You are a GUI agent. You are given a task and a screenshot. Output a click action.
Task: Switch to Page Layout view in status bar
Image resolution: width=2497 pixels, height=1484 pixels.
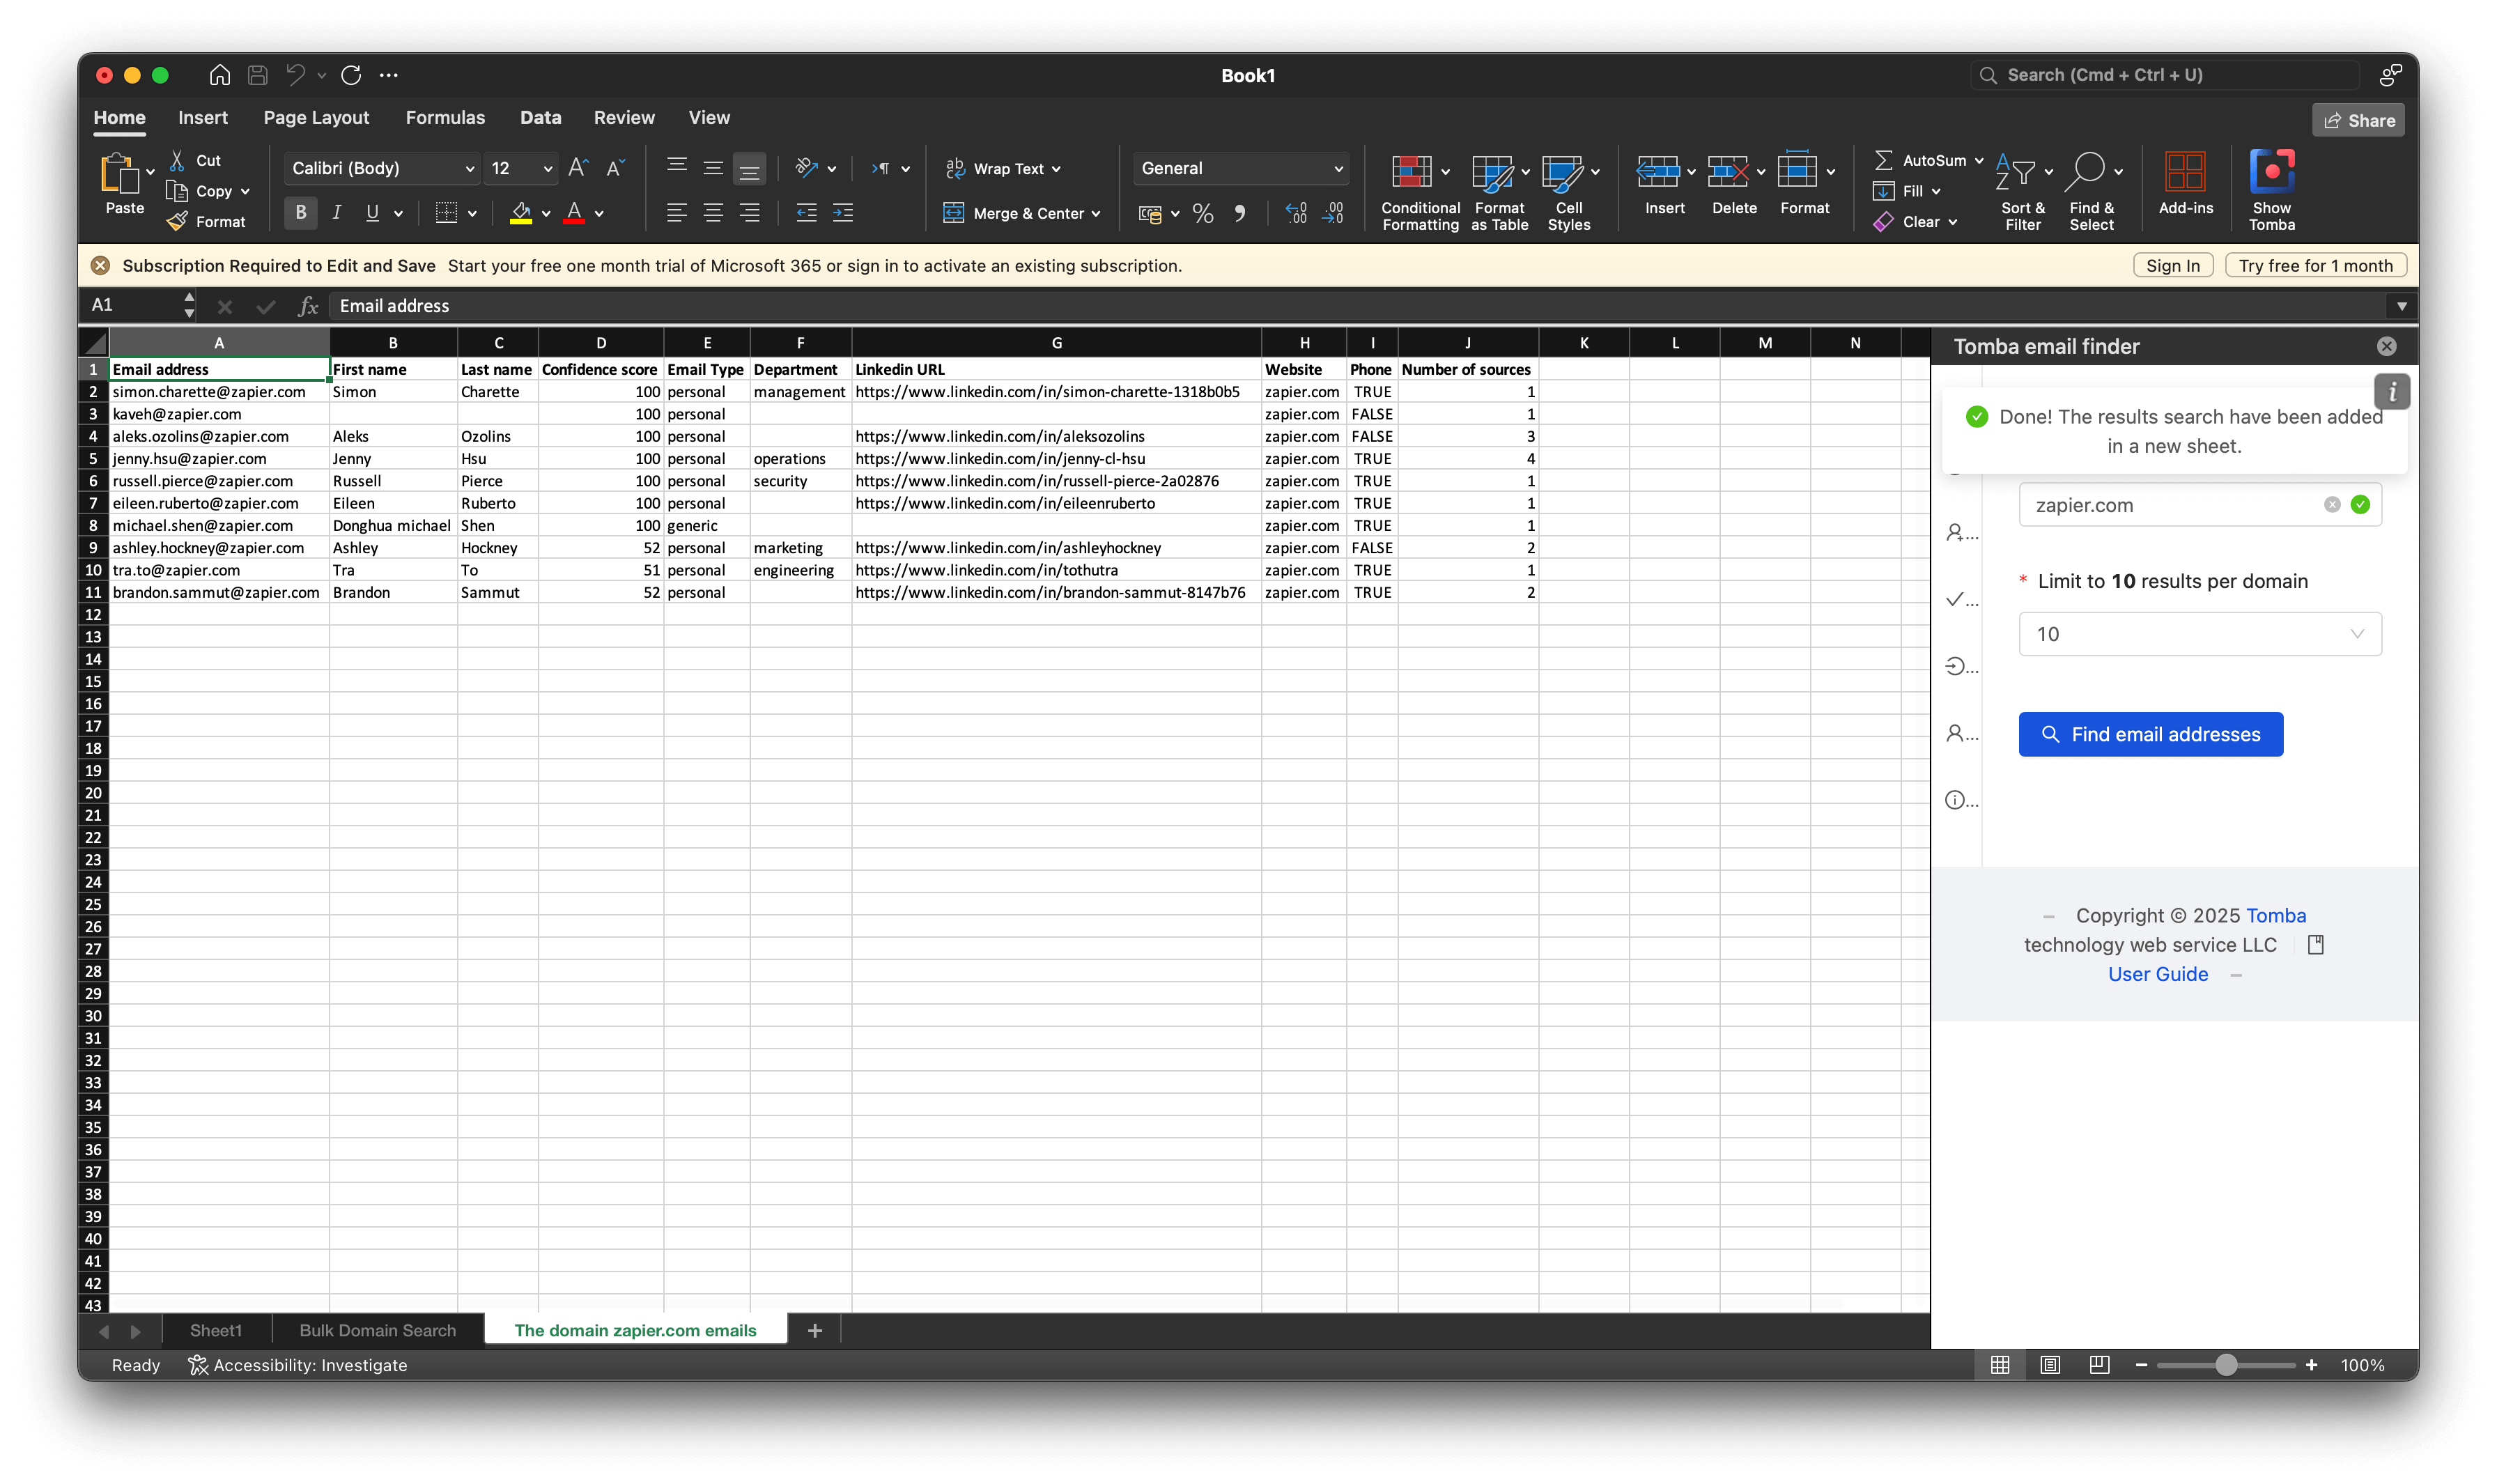2049,1365
